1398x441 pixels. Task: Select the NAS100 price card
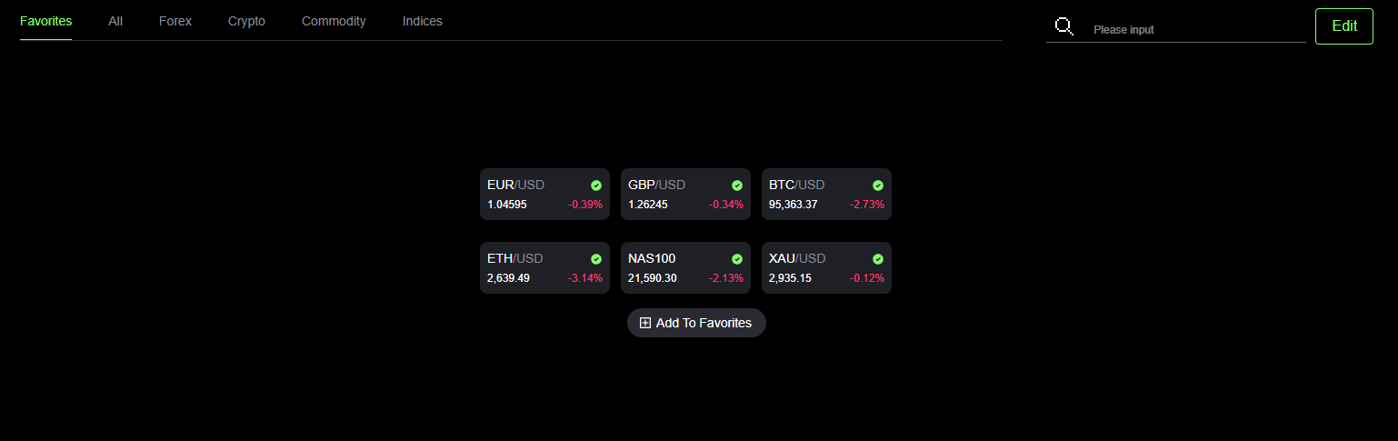tap(685, 267)
